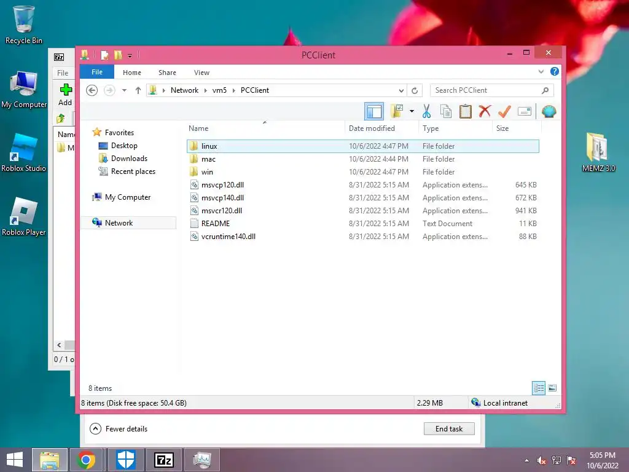Select the vcruntime140.dll file
Screen dimensions: 629x472
click(362, 237)
